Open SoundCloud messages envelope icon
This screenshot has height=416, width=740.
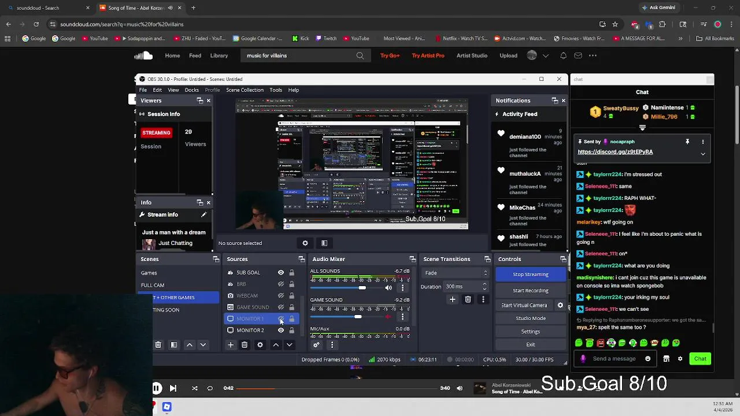pyautogui.click(x=578, y=55)
